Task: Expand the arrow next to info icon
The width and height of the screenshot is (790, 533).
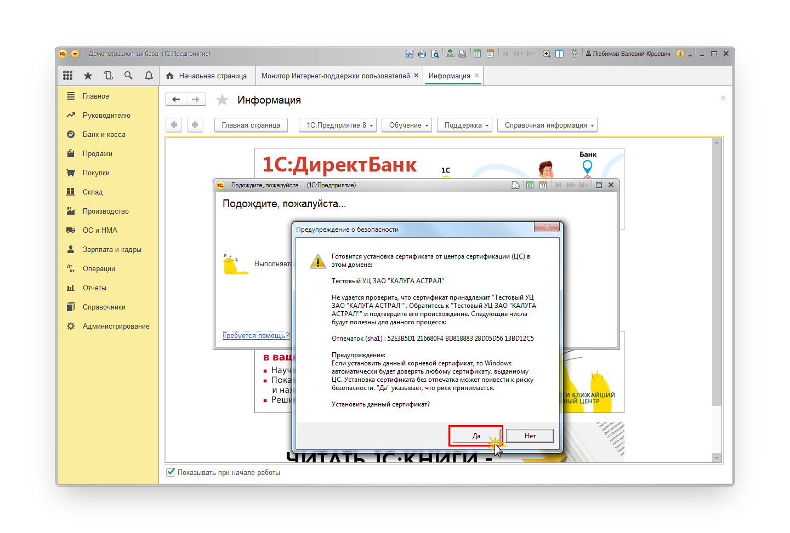Action: click(x=690, y=55)
